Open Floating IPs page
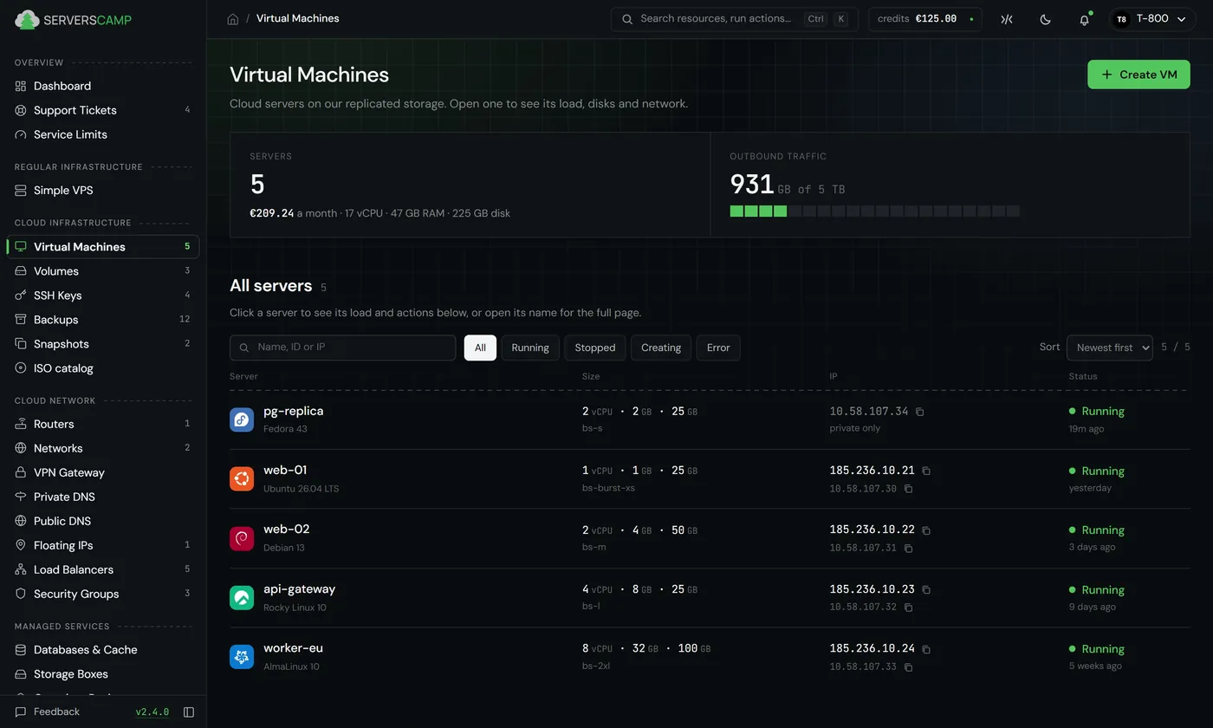1213x728 pixels. coord(103,545)
